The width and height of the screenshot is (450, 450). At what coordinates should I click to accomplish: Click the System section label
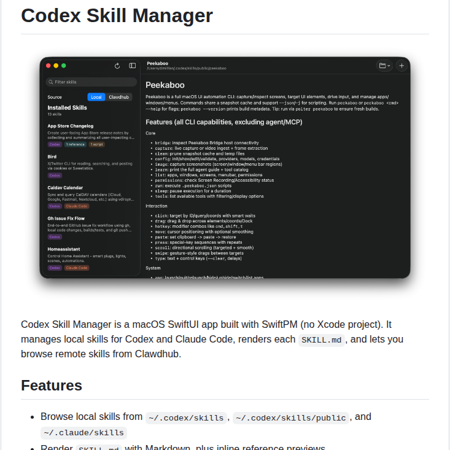[153, 268]
